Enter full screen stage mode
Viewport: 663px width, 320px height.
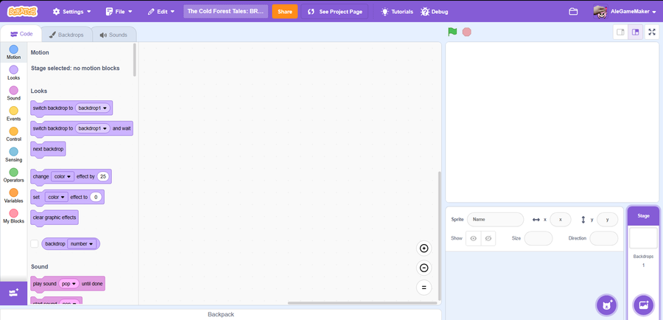[x=652, y=32]
